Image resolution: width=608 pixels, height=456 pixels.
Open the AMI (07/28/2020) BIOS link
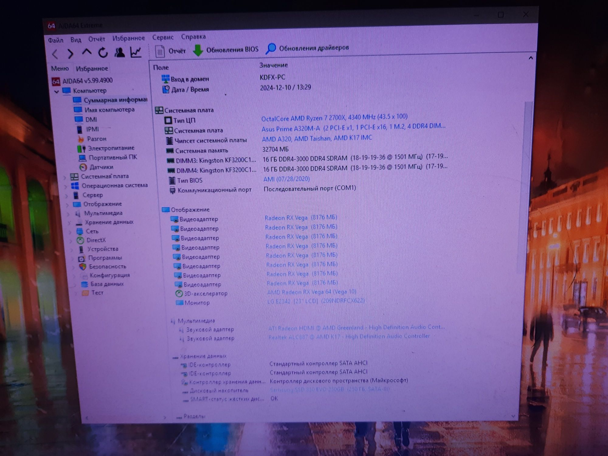pyautogui.click(x=286, y=179)
